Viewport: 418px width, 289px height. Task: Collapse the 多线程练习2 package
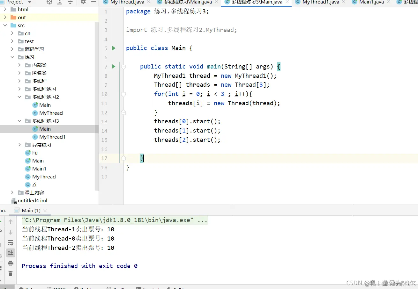click(19, 97)
